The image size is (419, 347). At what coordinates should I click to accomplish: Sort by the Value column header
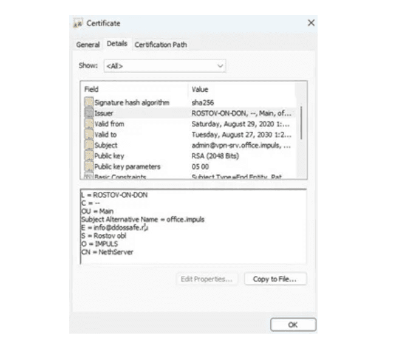coord(243,89)
